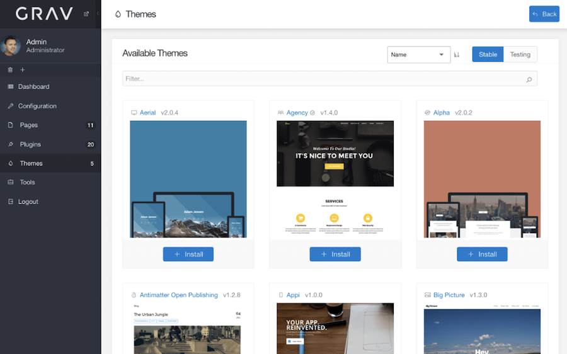Click the Appi version text v1.0.0
Image resolution: width=567 pixels, height=354 pixels.
pyautogui.click(x=314, y=295)
